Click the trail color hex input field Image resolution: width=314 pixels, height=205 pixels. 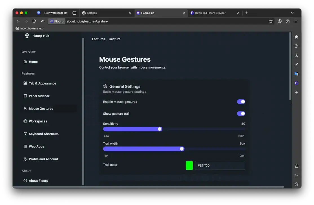pyautogui.click(x=220, y=166)
